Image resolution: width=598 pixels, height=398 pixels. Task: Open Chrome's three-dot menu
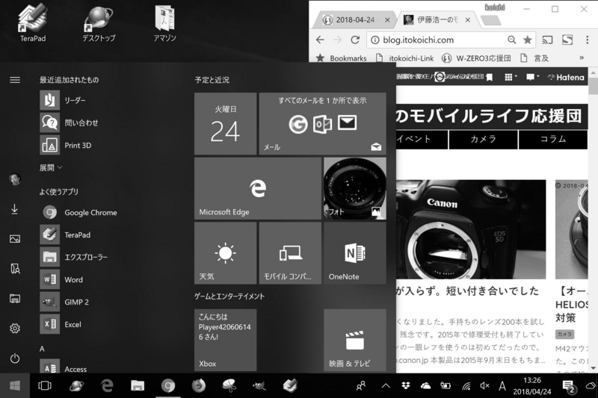[x=588, y=40]
